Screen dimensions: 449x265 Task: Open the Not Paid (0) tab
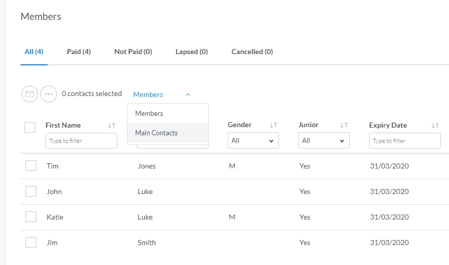coord(133,52)
